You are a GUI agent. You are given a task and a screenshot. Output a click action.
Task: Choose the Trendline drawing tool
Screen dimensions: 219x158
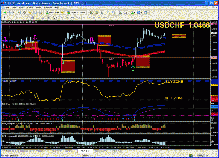pyautogui.click(x=27, y=18)
